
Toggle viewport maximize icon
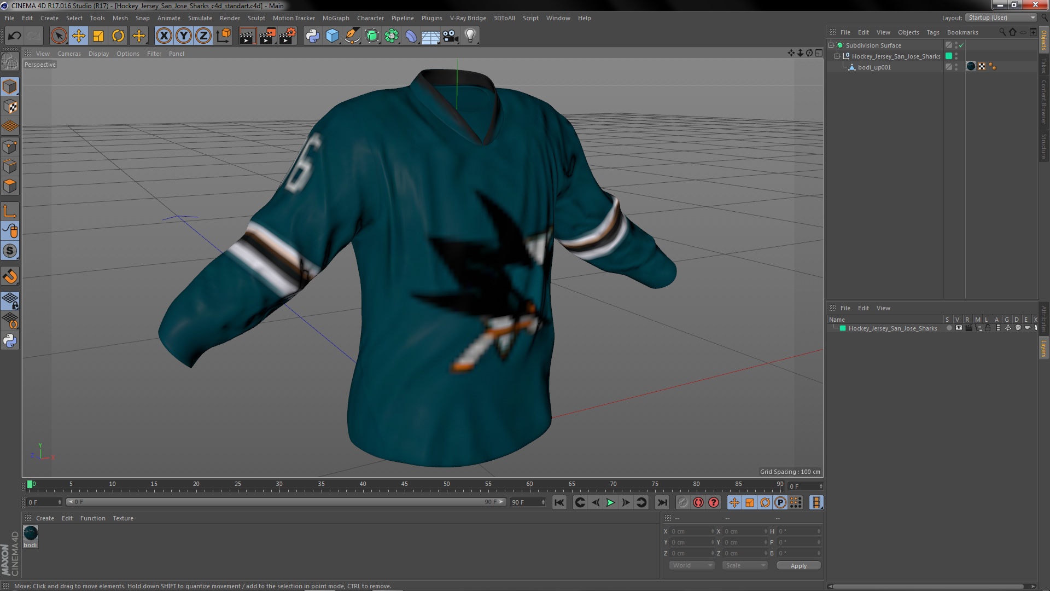pos(819,53)
